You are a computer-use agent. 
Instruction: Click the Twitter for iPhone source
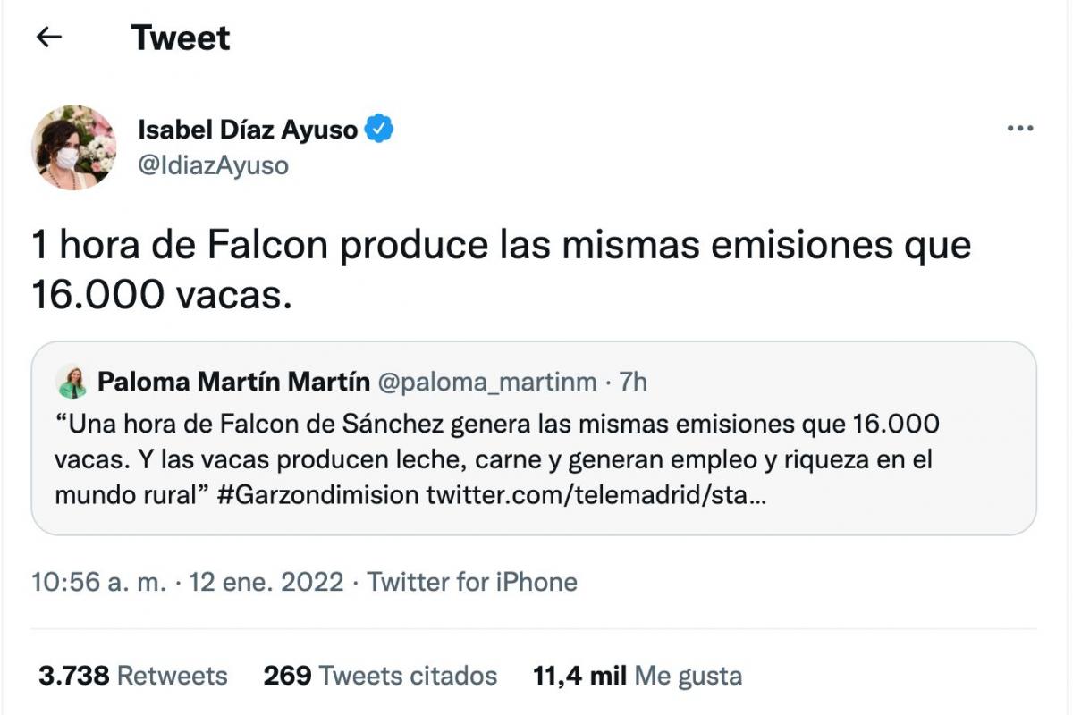click(x=472, y=582)
